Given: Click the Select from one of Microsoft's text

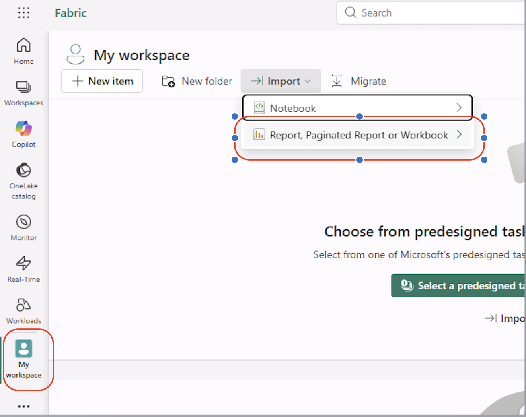Looking at the screenshot, I should tap(419, 255).
